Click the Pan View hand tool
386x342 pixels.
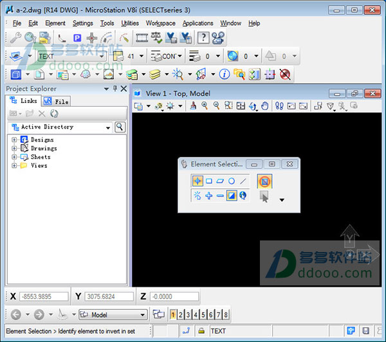[x=265, y=106]
